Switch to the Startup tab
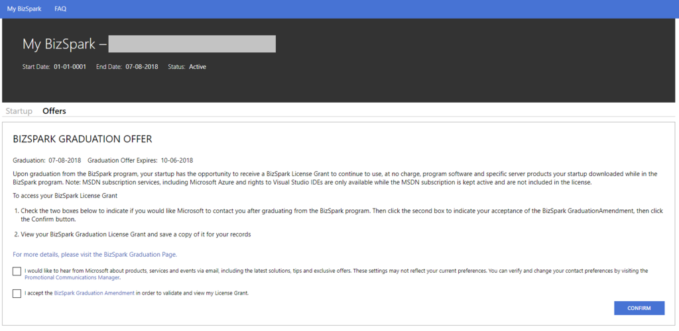Image resolution: width=679 pixels, height=331 pixels. 19,111
